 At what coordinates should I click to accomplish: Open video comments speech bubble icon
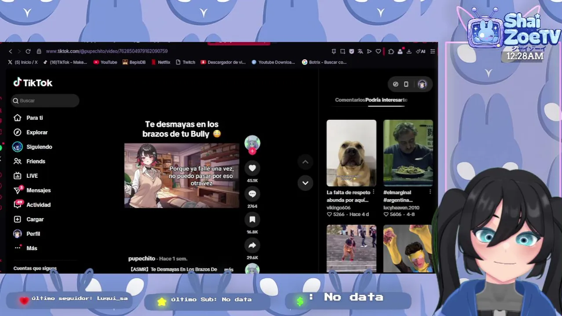point(252,194)
